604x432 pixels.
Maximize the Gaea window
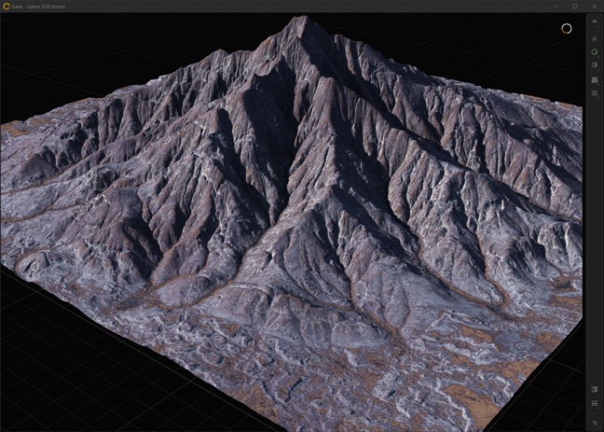574,6
